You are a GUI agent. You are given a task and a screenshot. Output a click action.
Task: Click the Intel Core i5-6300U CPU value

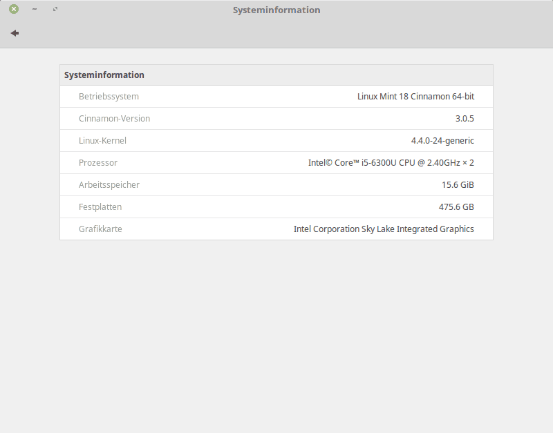[x=391, y=163]
